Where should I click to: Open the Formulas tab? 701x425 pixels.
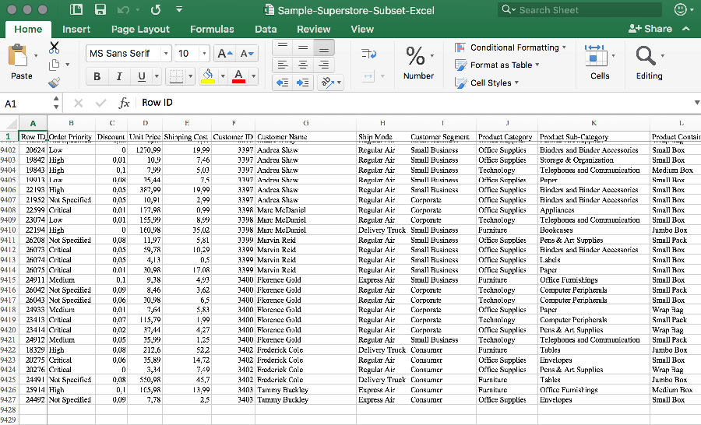pos(212,29)
